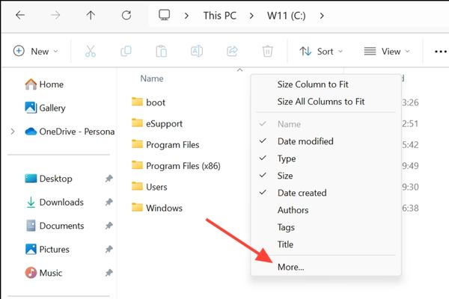449x299 pixels.
Task: Select Size All Columns to Fit
Action: 320,102
